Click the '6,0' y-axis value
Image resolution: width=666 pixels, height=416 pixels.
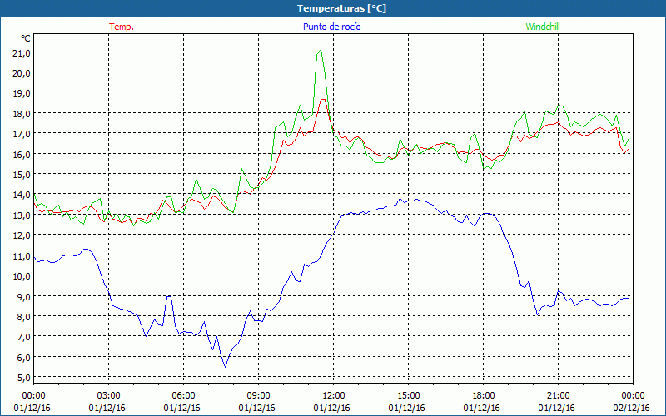(x=24, y=358)
